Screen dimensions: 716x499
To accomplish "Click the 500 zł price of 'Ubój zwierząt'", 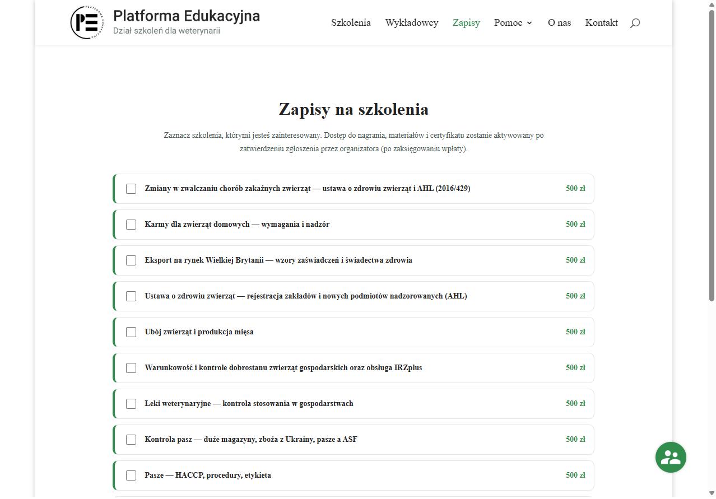I will point(575,332).
